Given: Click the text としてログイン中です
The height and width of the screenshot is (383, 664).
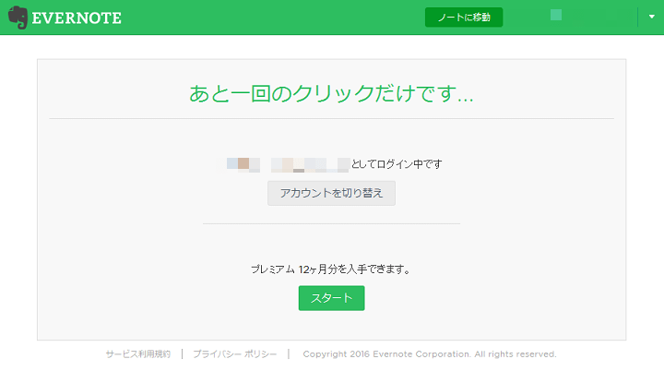Looking at the screenshot, I should tap(397, 164).
